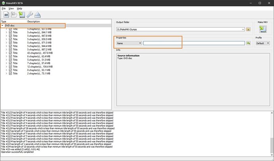
Task: Expand the 43 chapter(s) title node
Action: point(6,53)
